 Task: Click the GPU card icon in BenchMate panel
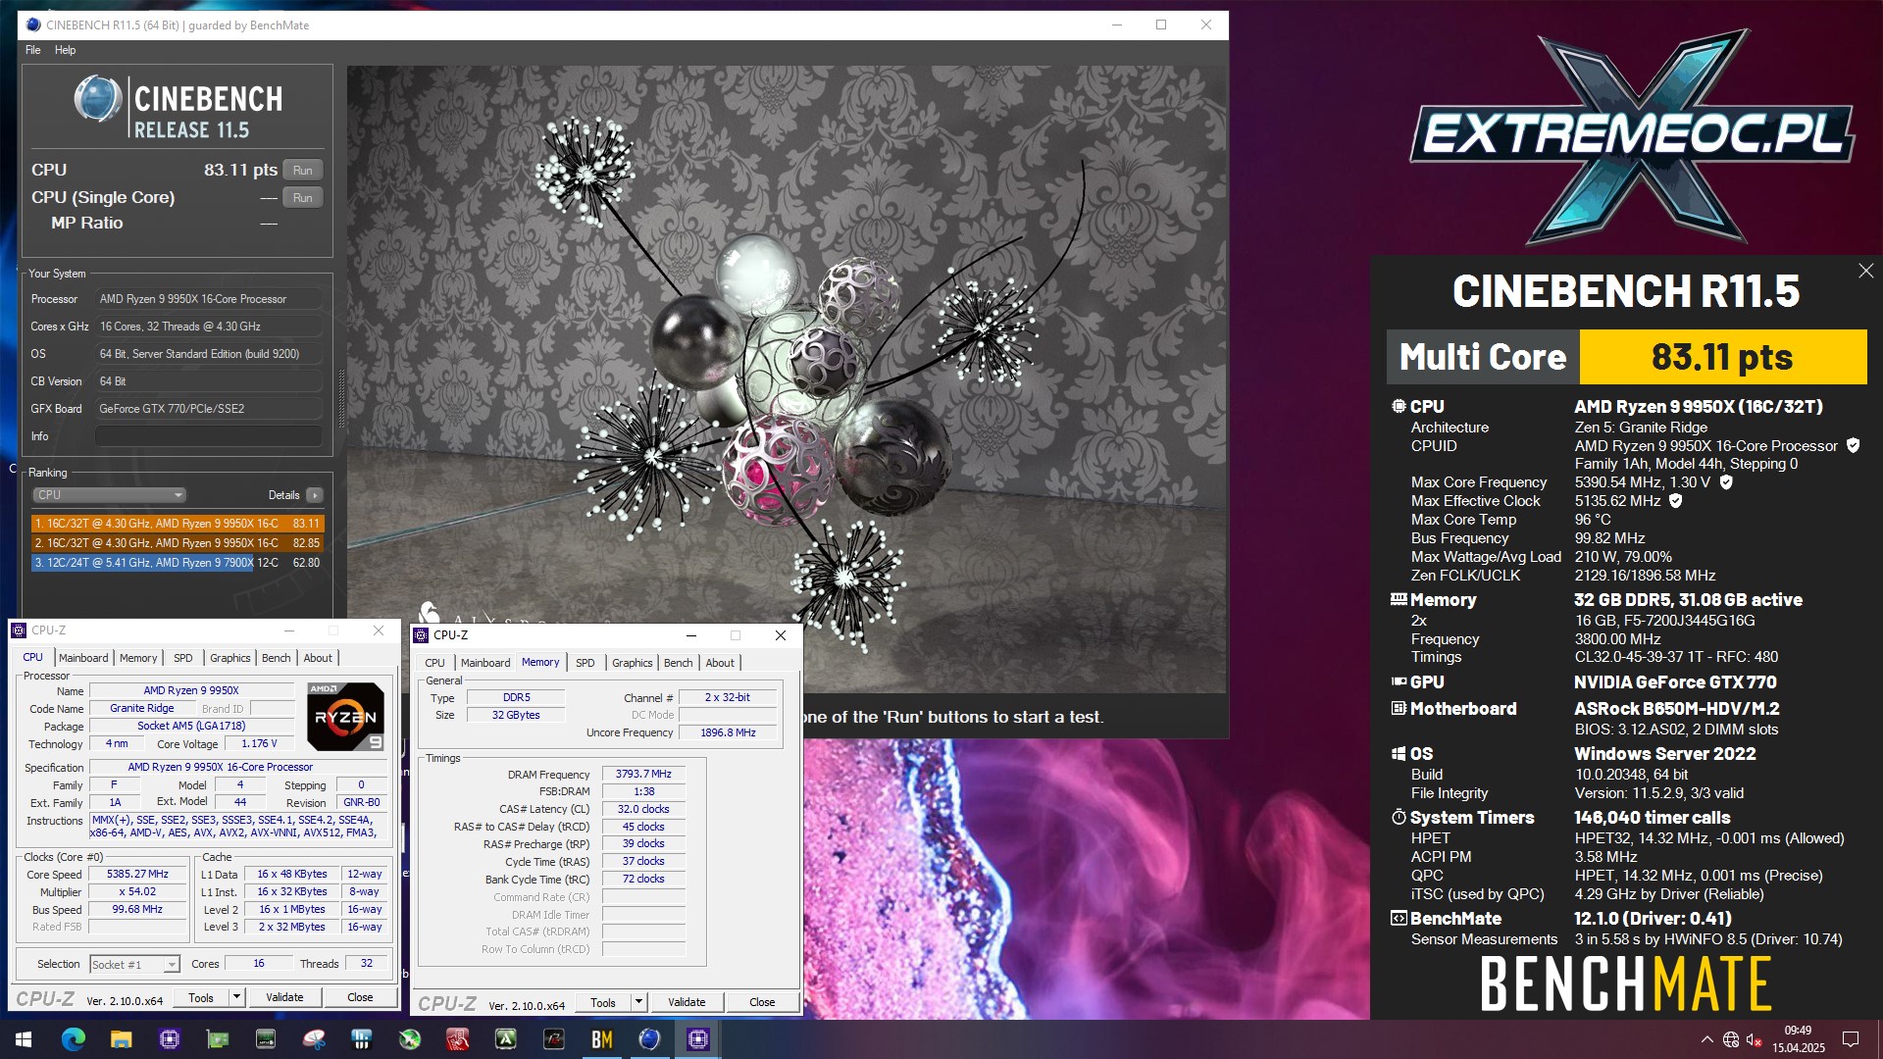[1399, 681]
